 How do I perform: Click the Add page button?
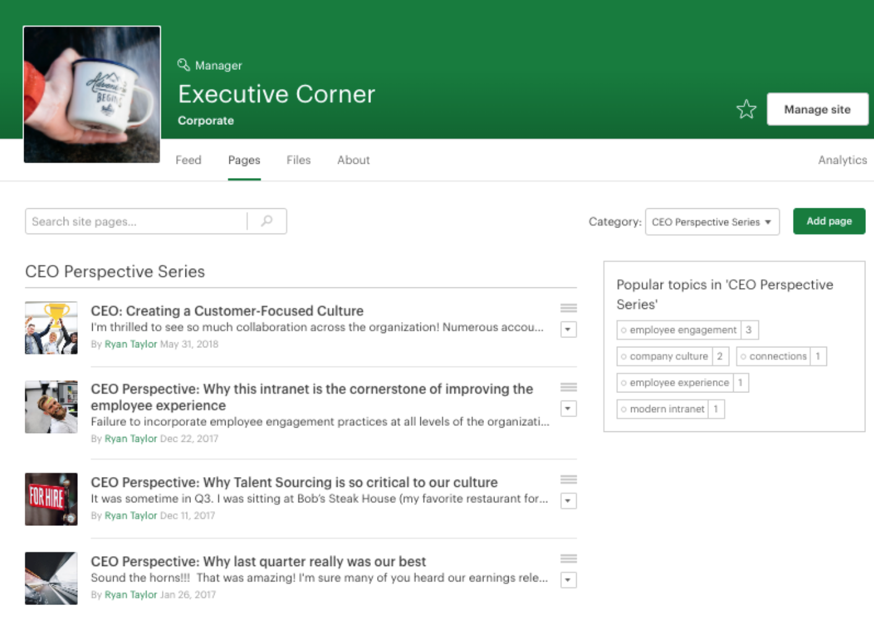click(x=829, y=221)
